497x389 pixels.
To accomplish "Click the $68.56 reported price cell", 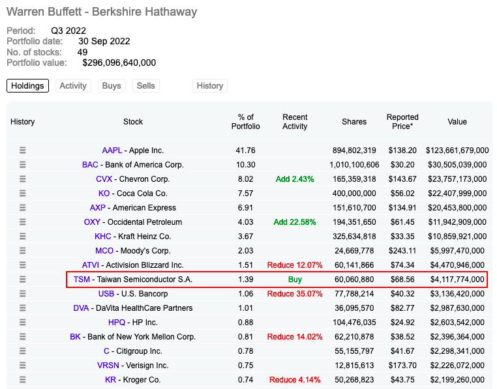I will point(402,280).
